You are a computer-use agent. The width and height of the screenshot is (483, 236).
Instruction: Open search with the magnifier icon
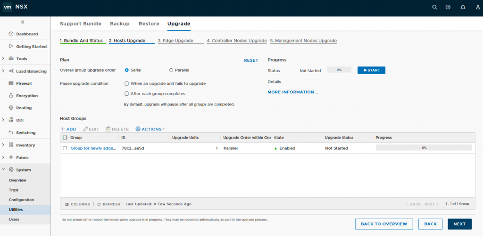[434, 8]
